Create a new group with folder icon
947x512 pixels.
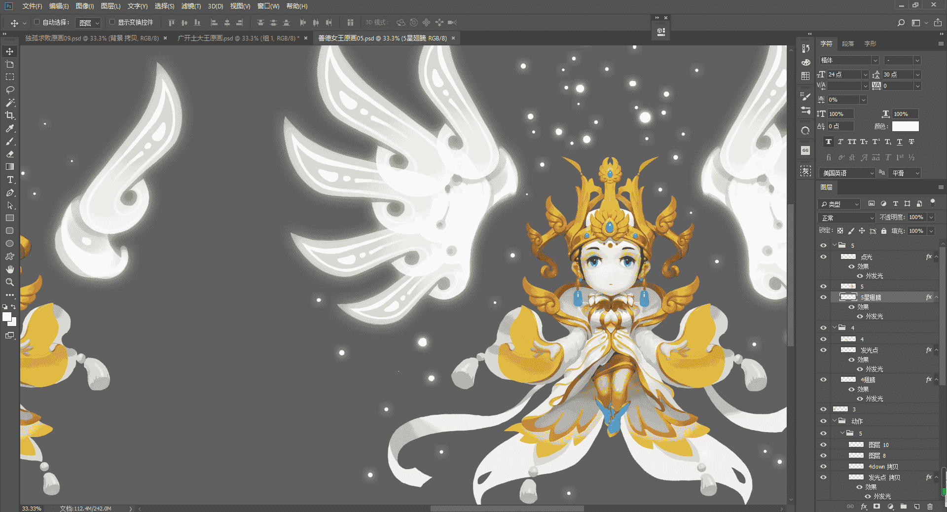click(904, 507)
